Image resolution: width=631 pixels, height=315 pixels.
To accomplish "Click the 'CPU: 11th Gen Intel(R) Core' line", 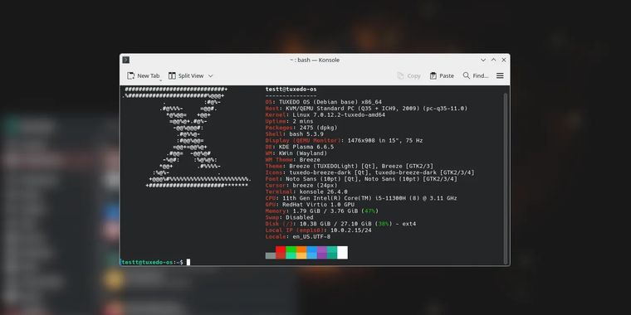I will click(x=361, y=198).
